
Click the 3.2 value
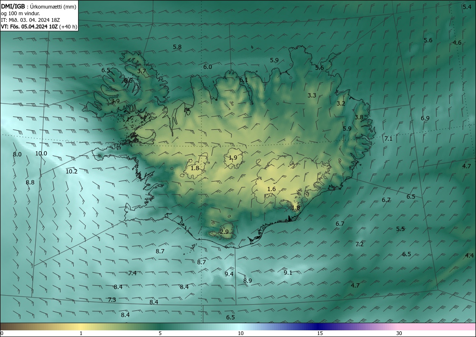341,104
